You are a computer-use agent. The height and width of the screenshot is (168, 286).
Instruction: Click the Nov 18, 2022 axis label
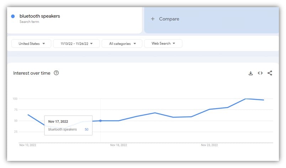[118, 145]
